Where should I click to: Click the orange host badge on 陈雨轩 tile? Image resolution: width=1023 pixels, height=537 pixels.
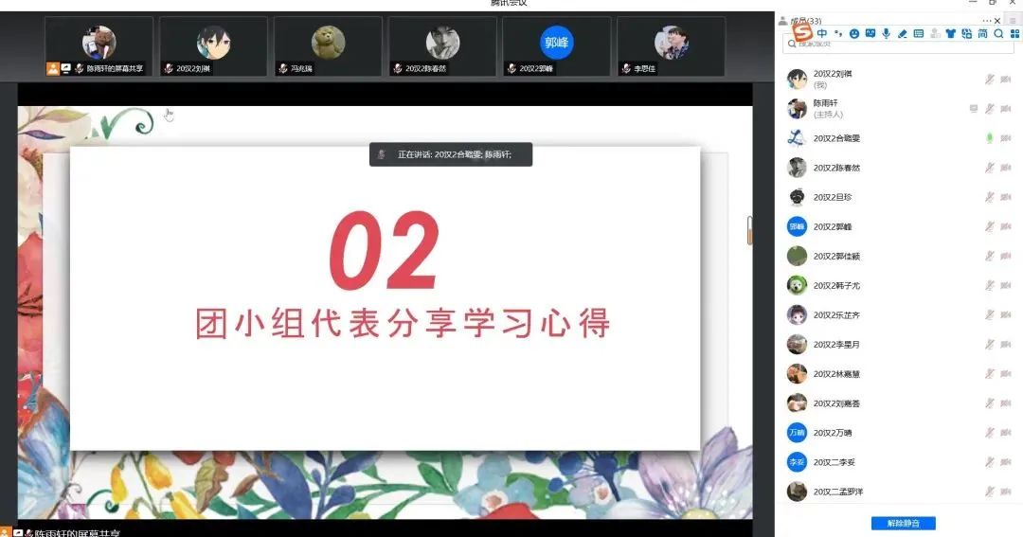click(x=53, y=68)
